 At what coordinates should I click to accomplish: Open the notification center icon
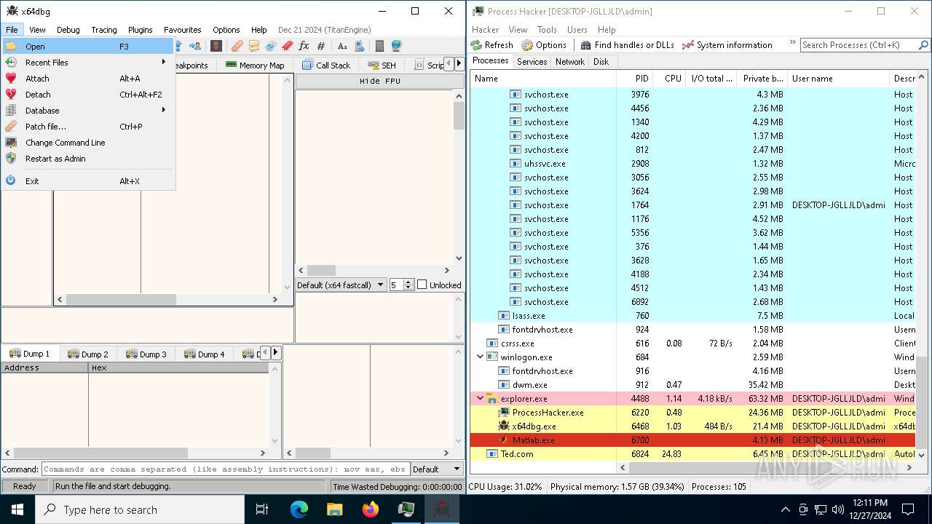908,509
